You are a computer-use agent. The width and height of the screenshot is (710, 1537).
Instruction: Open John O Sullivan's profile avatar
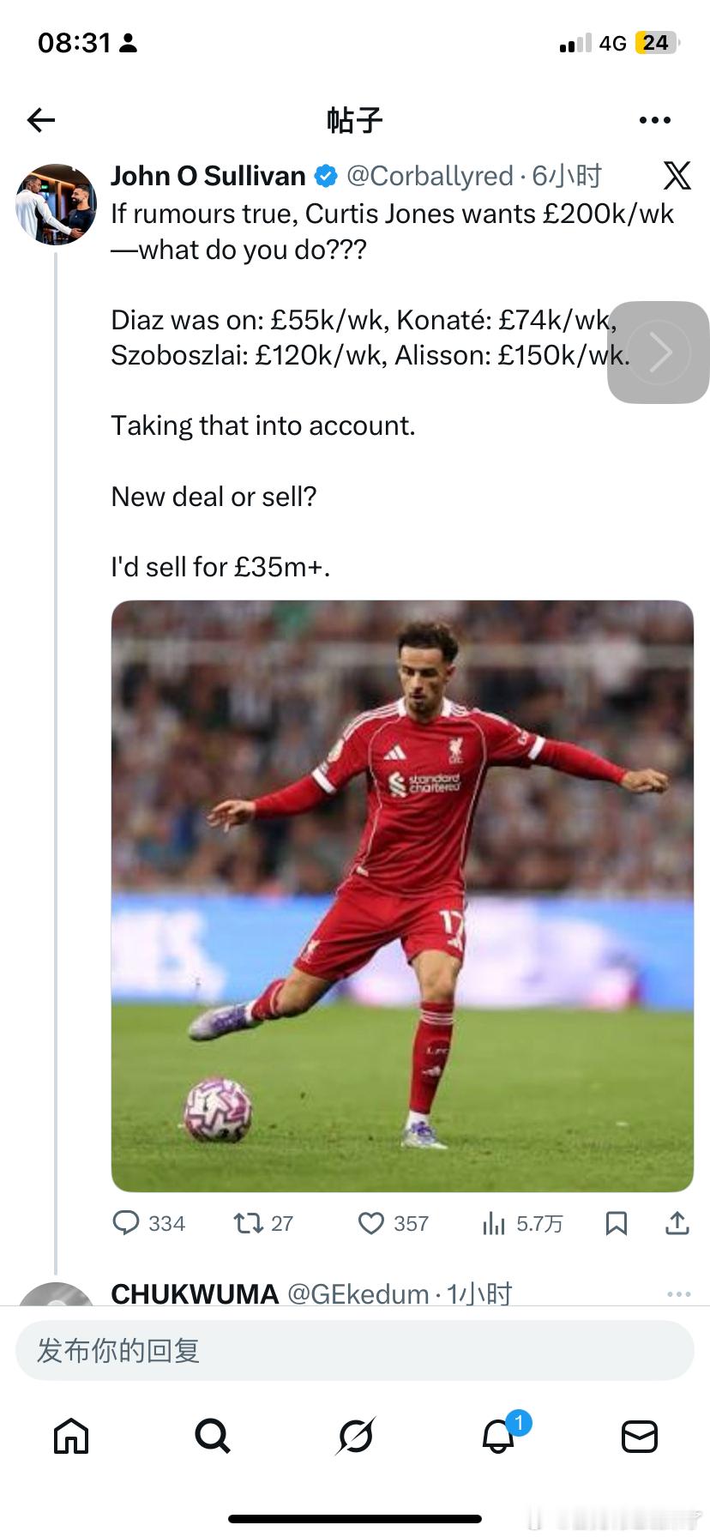coord(57,204)
